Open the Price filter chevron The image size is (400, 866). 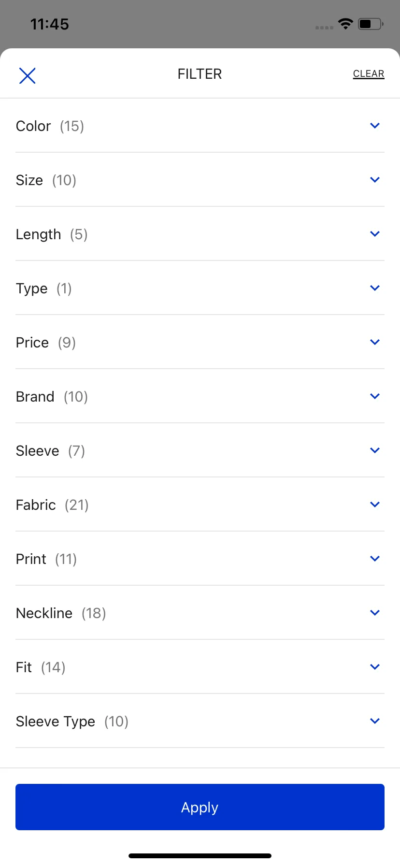coord(375,342)
